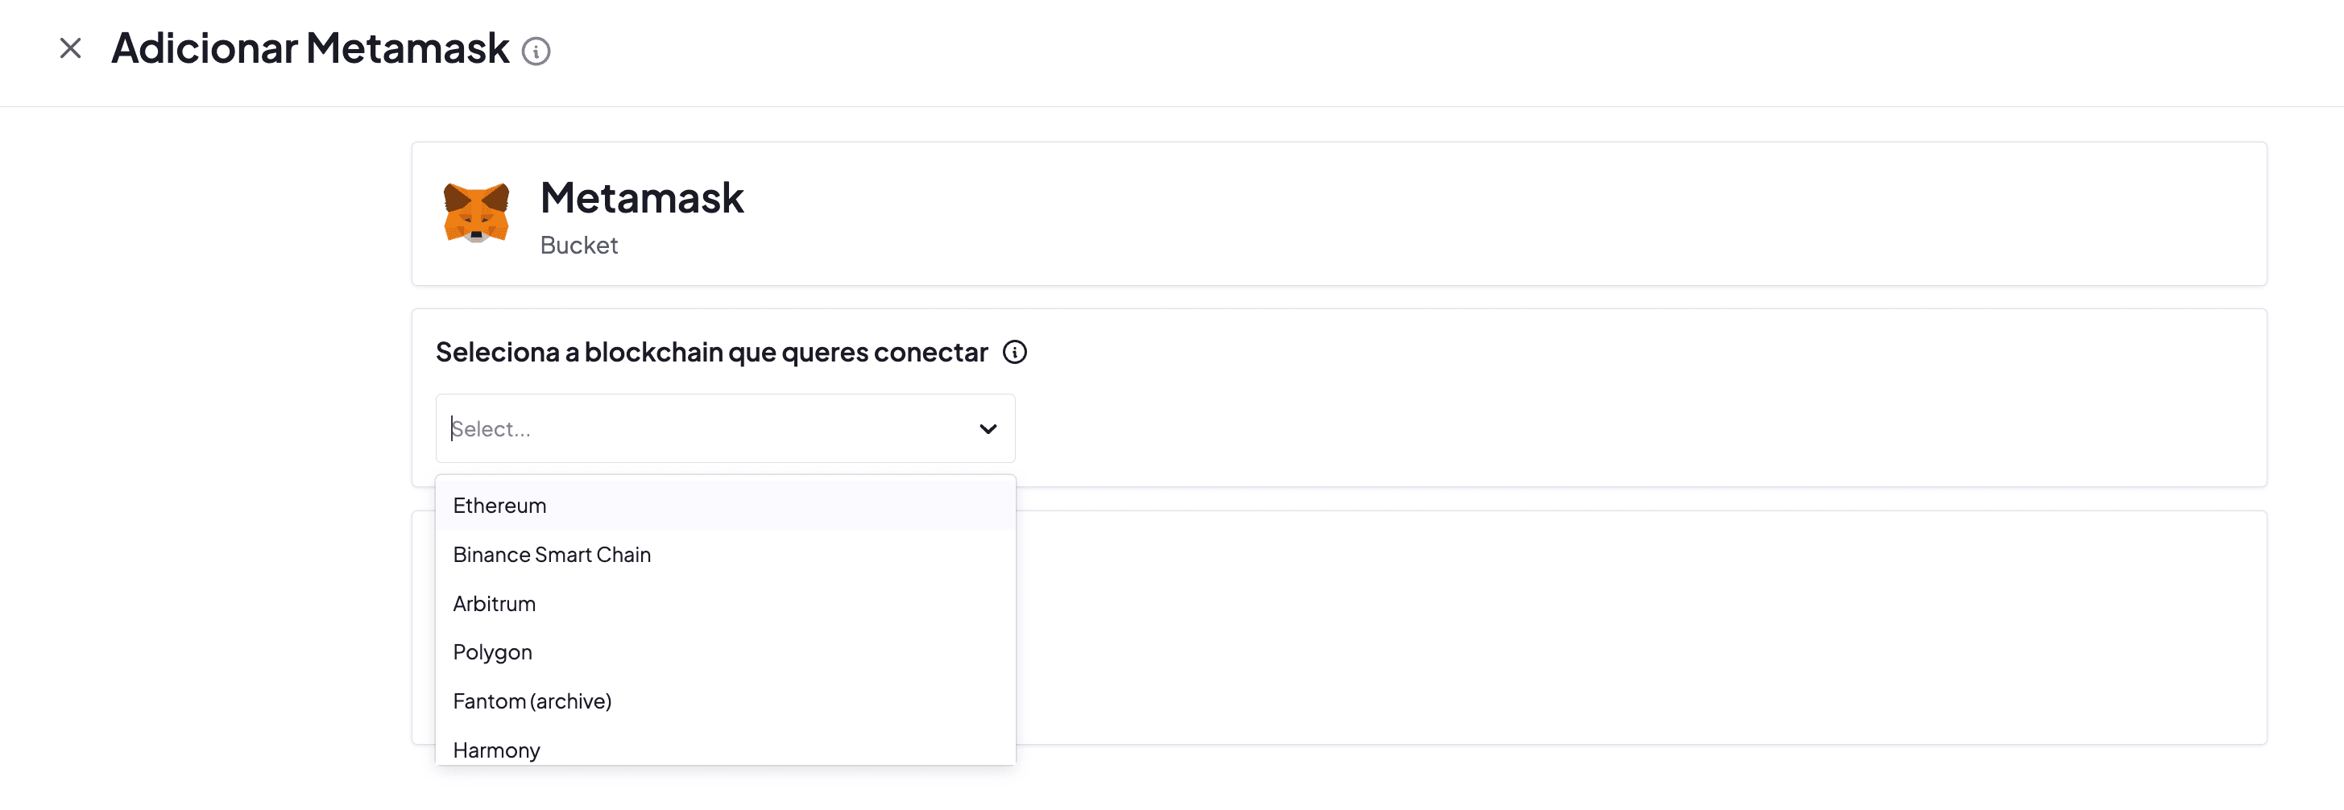The height and width of the screenshot is (810, 2344).
Task: Choose Binance Smart Chain as the blockchain
Action: 553,555
